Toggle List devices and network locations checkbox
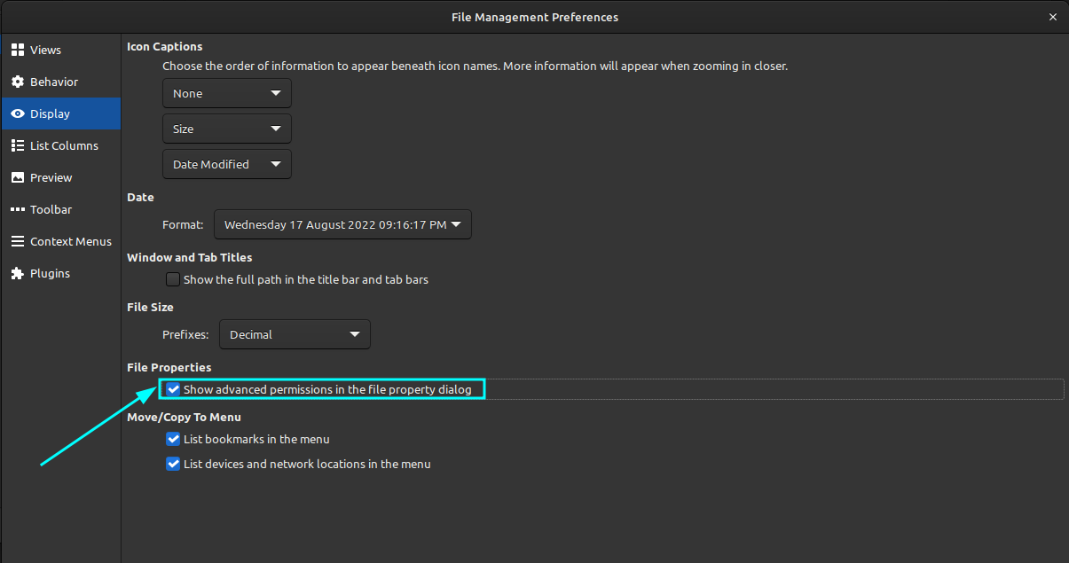 173,464
